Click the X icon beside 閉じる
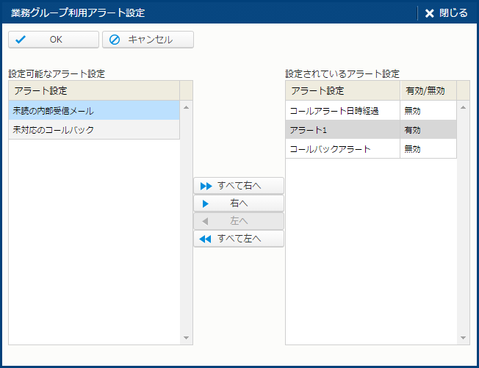The height and width of the screenshot is (368, 479). (x=430, y=13)
